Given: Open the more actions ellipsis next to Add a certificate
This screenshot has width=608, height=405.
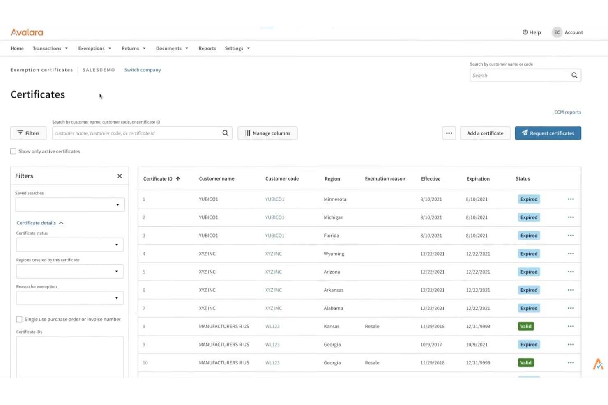Looking at the screenshot, I should coord(449,133).
